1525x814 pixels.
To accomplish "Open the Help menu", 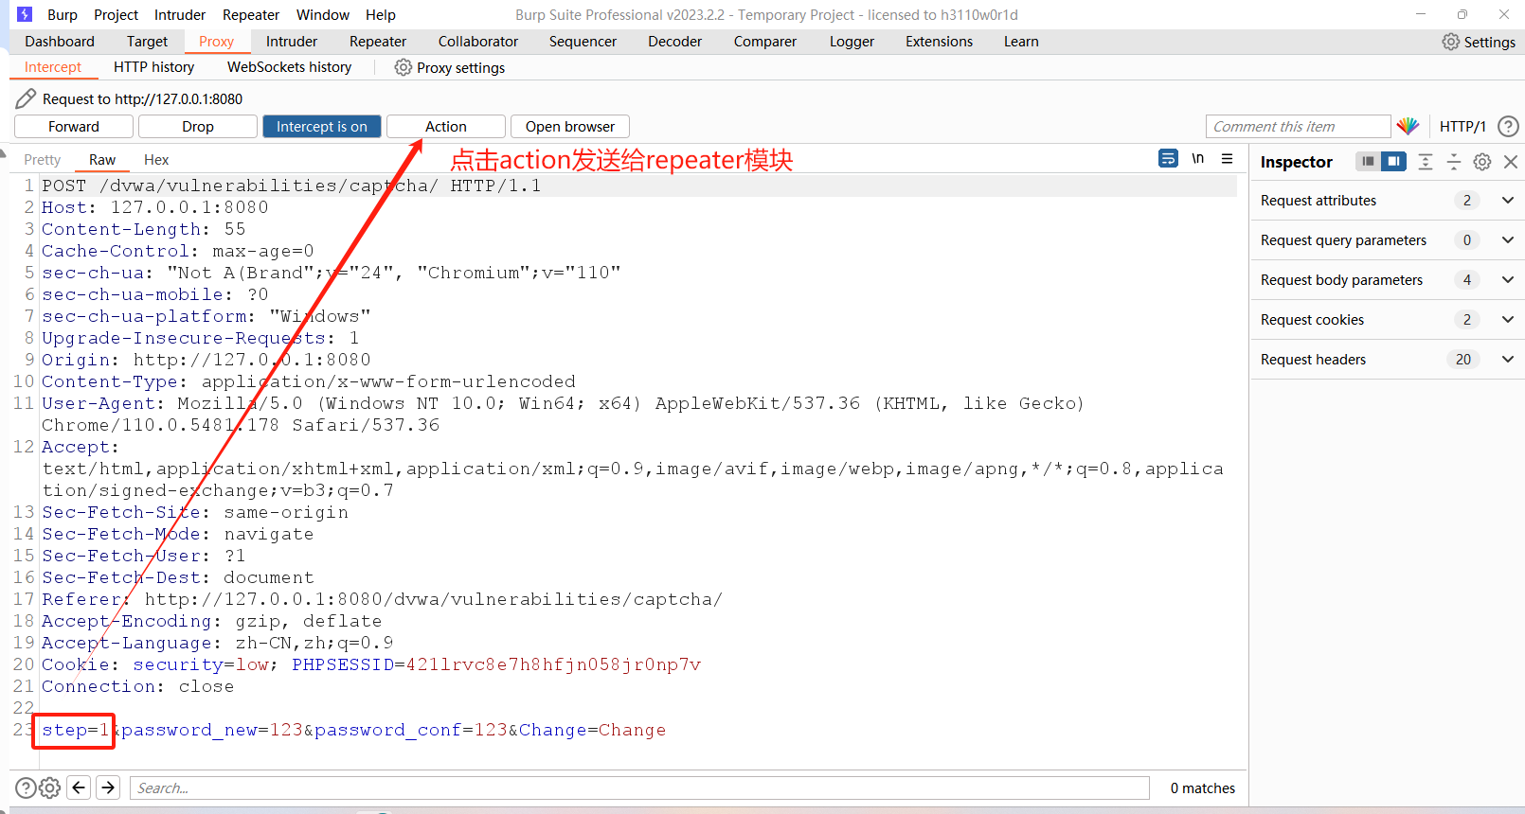I will coord(381,15).
